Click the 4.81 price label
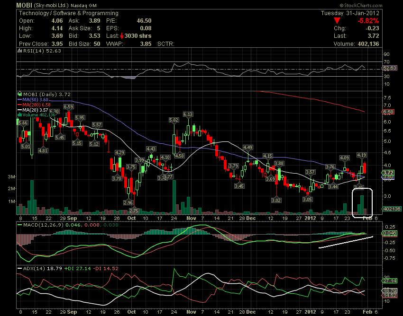 tap(43, 150)
